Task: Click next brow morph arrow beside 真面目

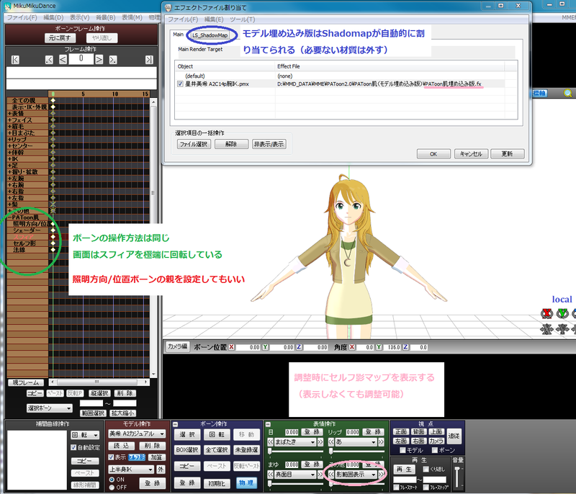Action: pos(320,474)
